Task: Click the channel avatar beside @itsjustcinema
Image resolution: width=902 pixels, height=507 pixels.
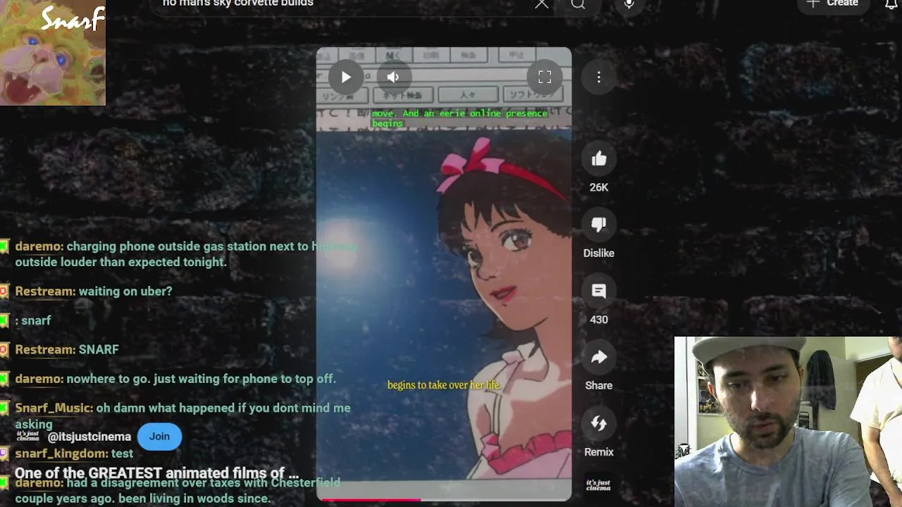Action: tap(27, 437)
